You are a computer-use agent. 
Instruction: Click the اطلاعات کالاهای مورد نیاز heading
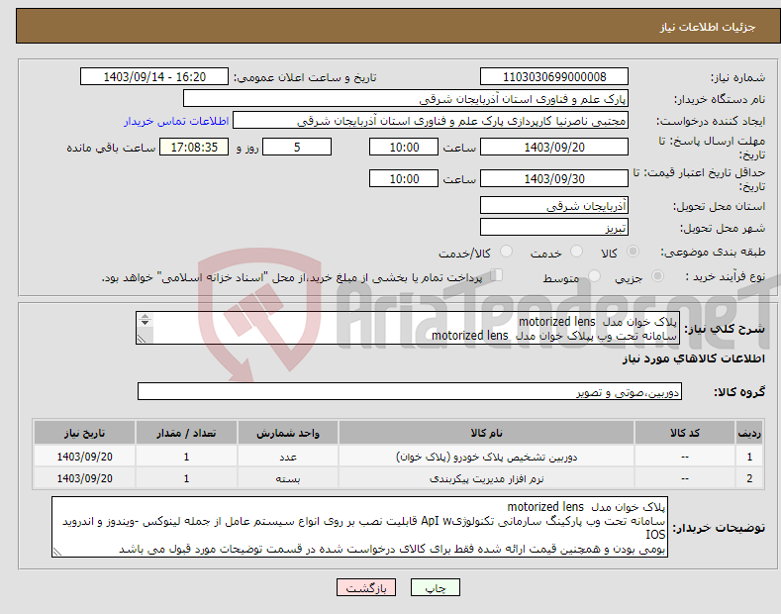(x=693, y=358)
